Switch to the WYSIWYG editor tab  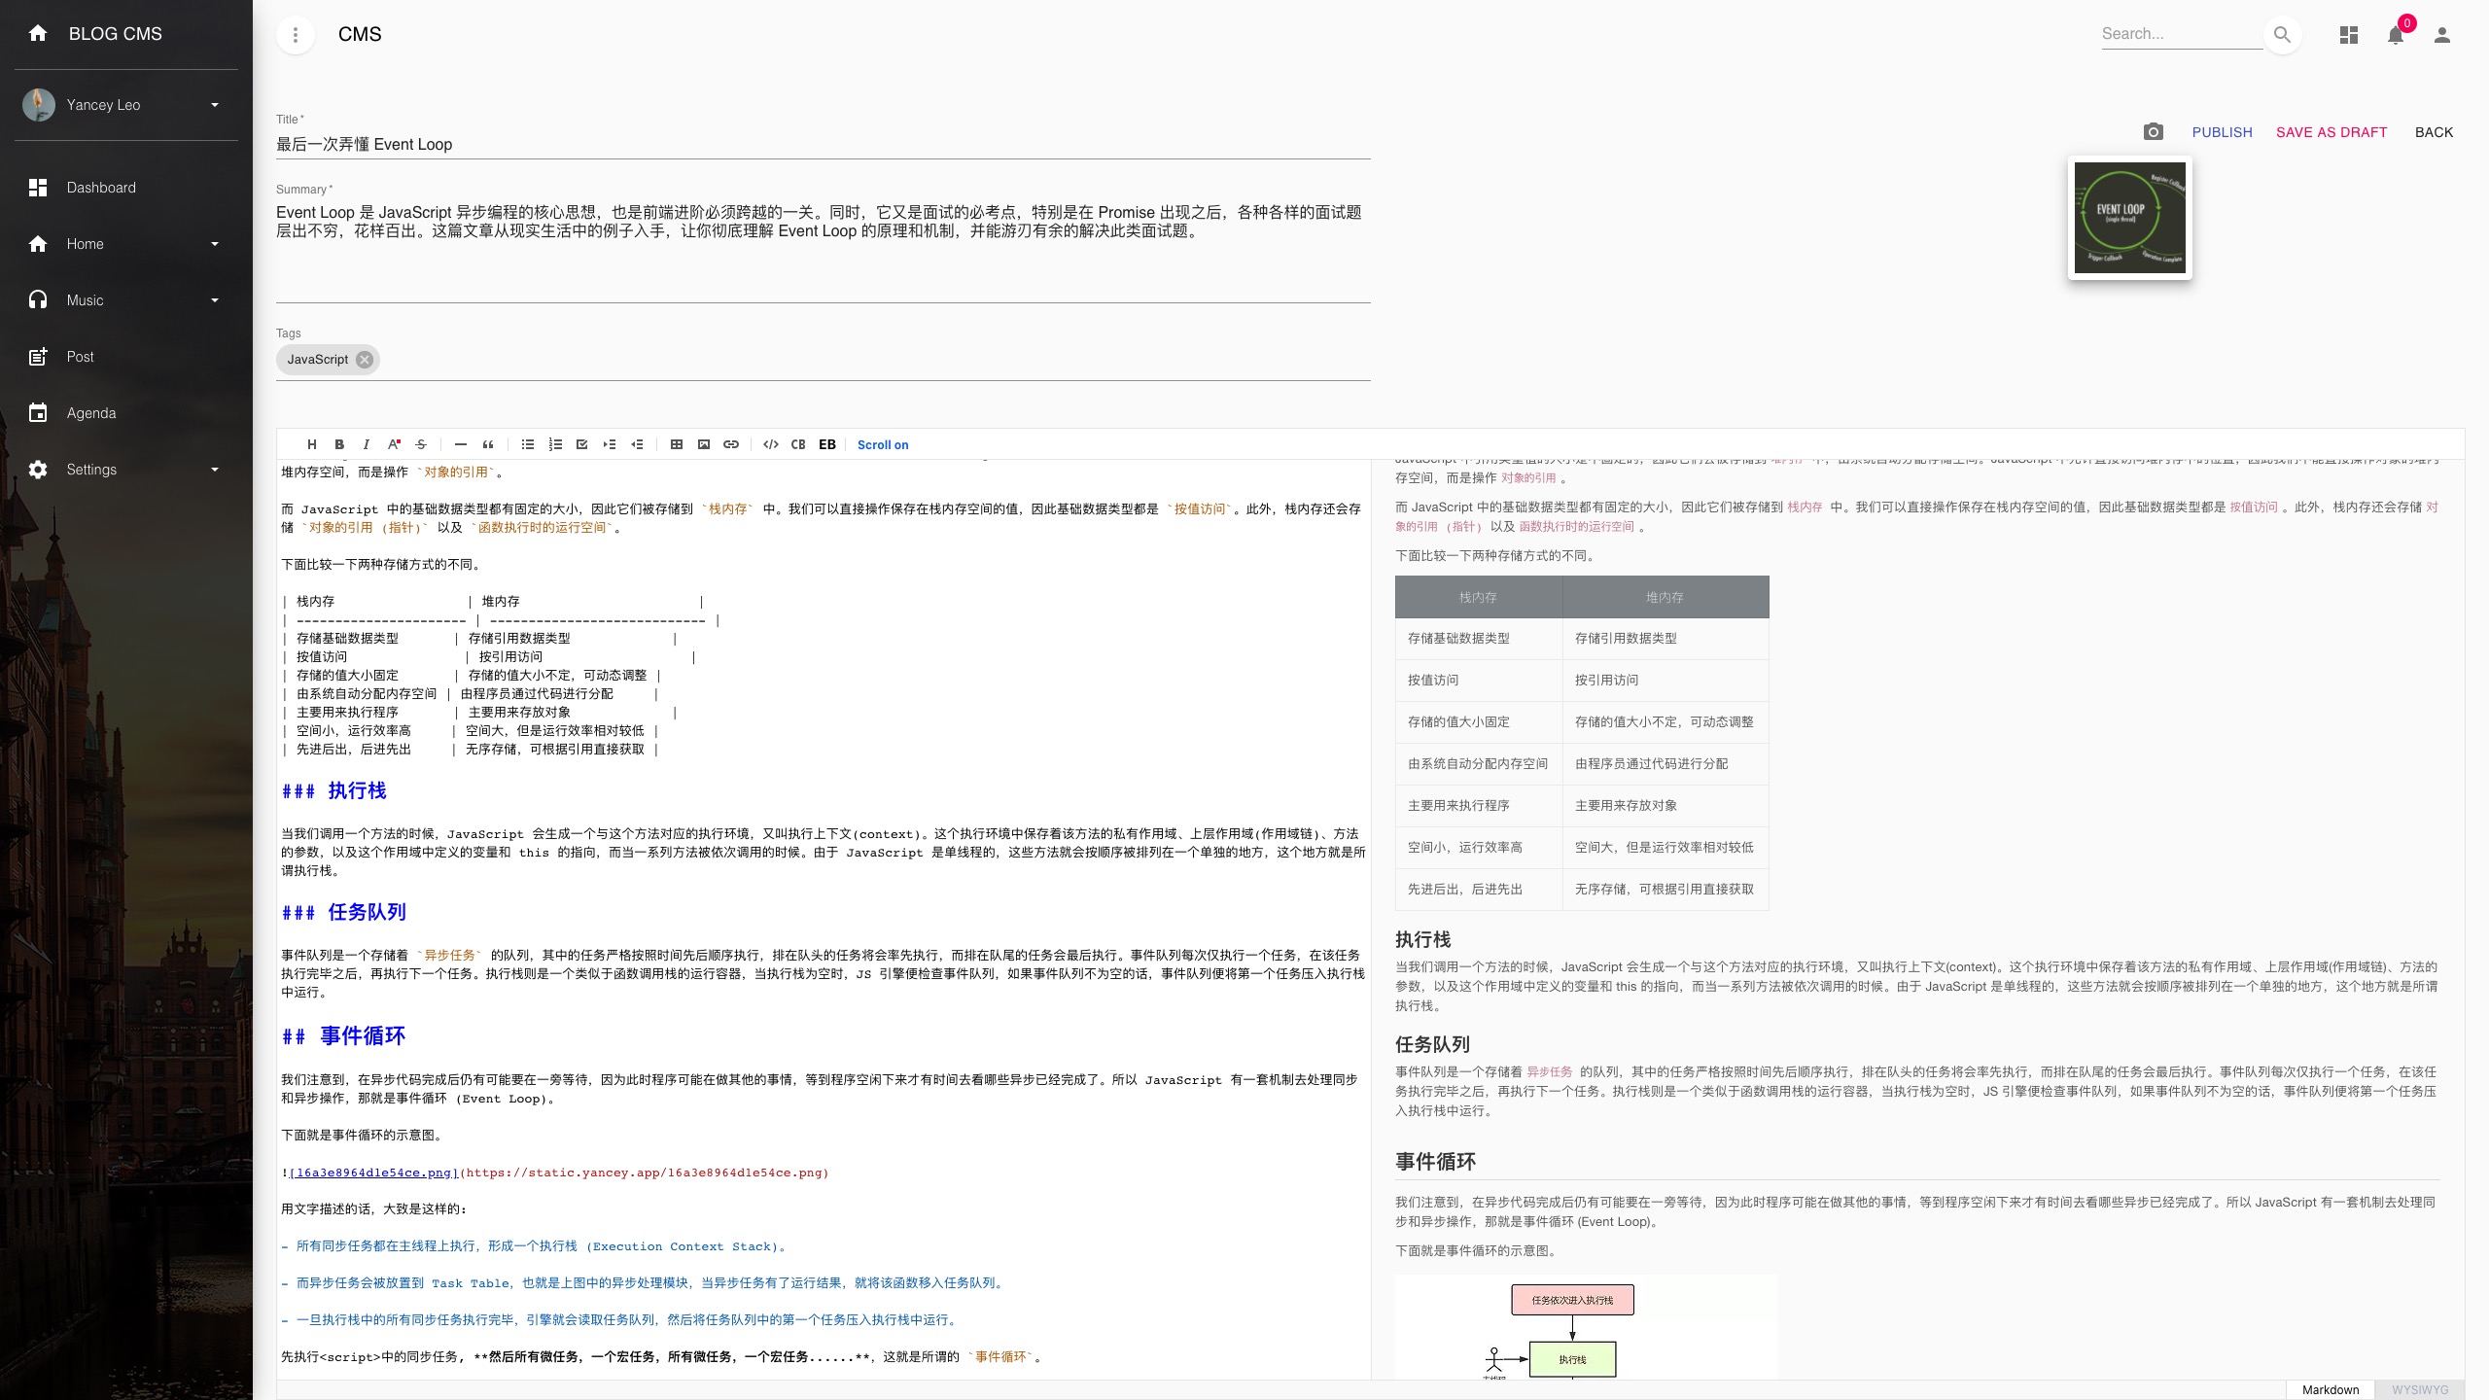(x=2420, y=1389)
